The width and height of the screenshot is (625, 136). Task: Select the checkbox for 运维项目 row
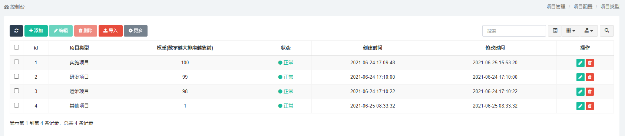(16, 91)
